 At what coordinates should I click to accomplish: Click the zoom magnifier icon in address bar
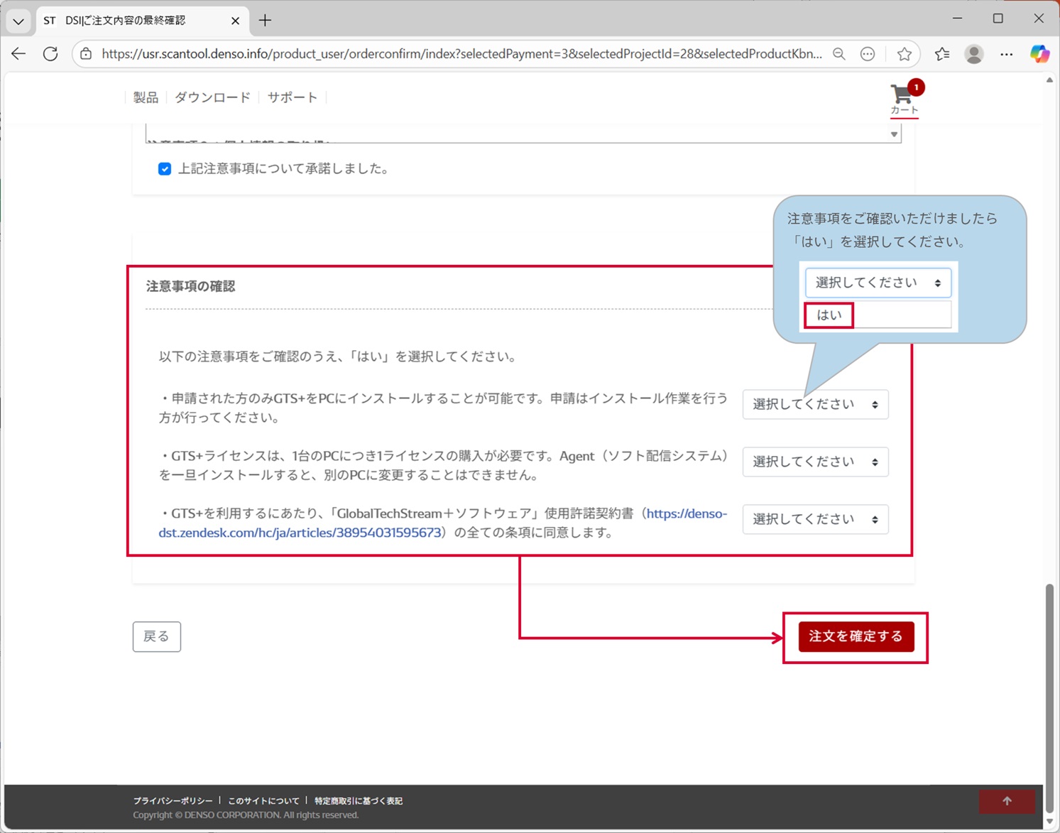coord(839,54)
